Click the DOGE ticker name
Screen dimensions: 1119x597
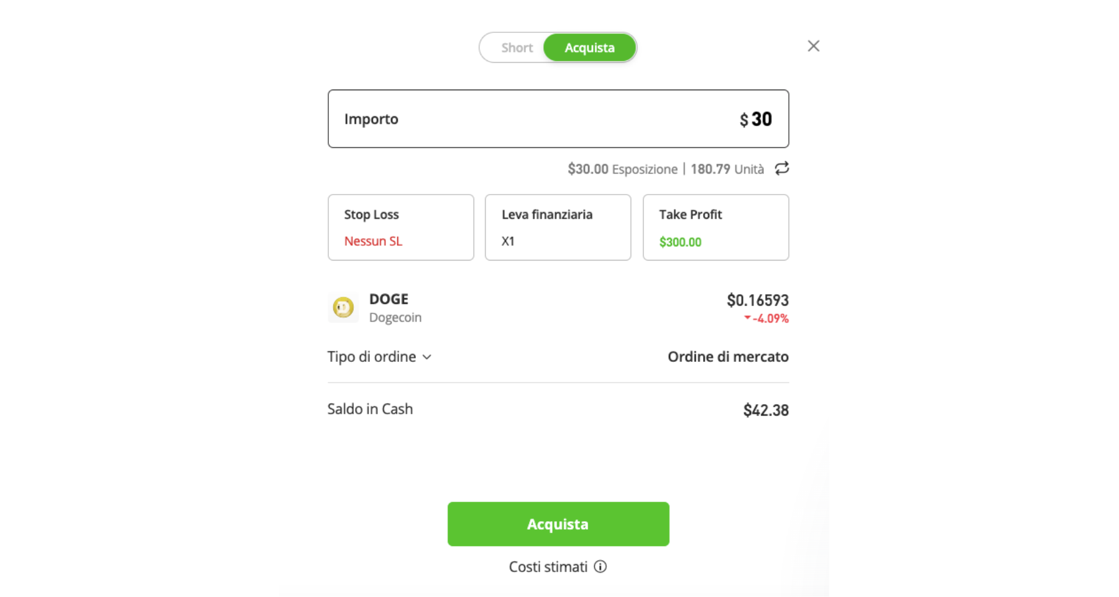tap(388, 298)
